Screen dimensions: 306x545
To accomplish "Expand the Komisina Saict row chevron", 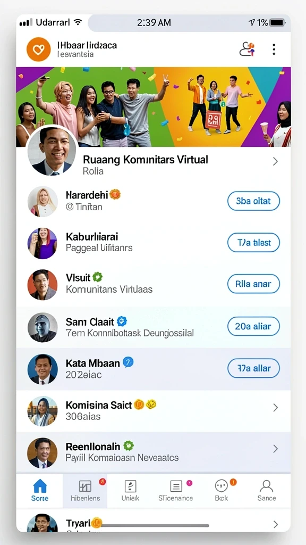I will point(275,407).
